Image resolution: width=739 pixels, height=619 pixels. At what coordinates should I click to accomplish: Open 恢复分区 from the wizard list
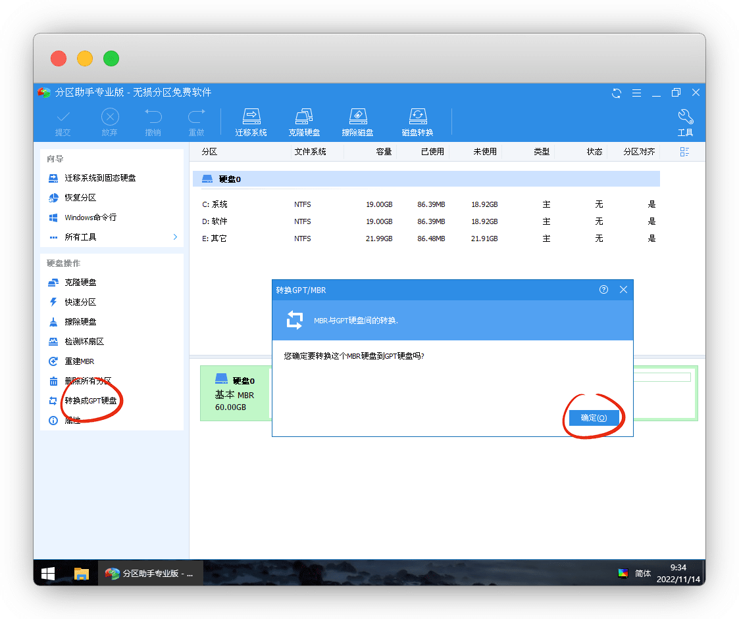(x=80, y=198)
